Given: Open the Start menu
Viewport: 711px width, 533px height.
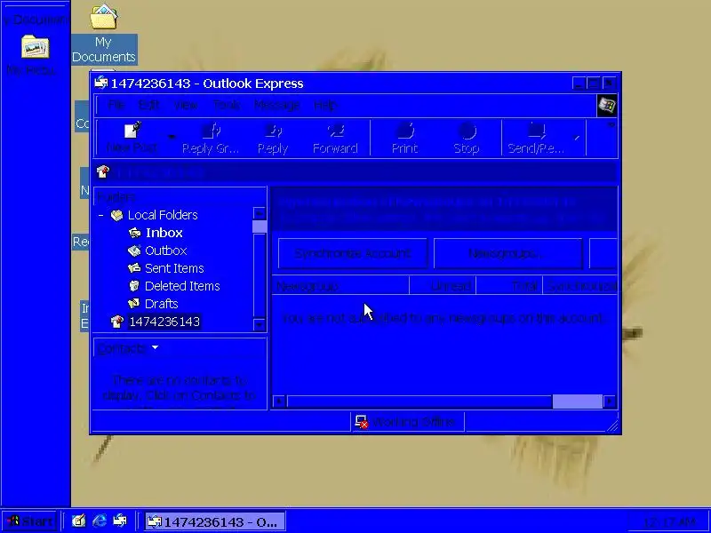Looking at the screenshot, I should pyautogui.click(x=30, y=521).
